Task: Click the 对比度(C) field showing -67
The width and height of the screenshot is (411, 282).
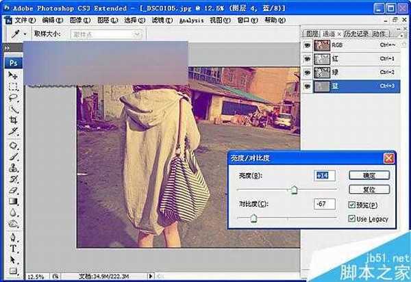Action: [325, 204]
